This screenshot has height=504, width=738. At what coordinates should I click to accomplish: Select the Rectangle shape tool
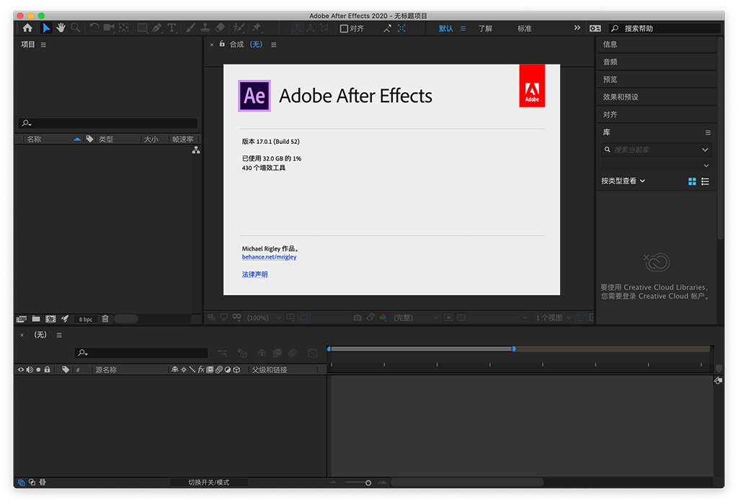pos(142,28)
